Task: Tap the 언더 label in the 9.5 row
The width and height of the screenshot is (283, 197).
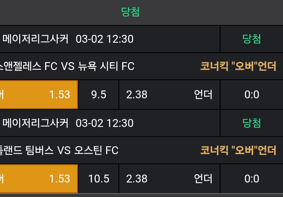Action: tap(203, 95)
